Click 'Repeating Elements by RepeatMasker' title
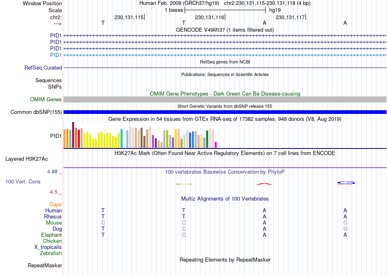The height and width of the screenshot is (275, 387). [x=225, y=260]
